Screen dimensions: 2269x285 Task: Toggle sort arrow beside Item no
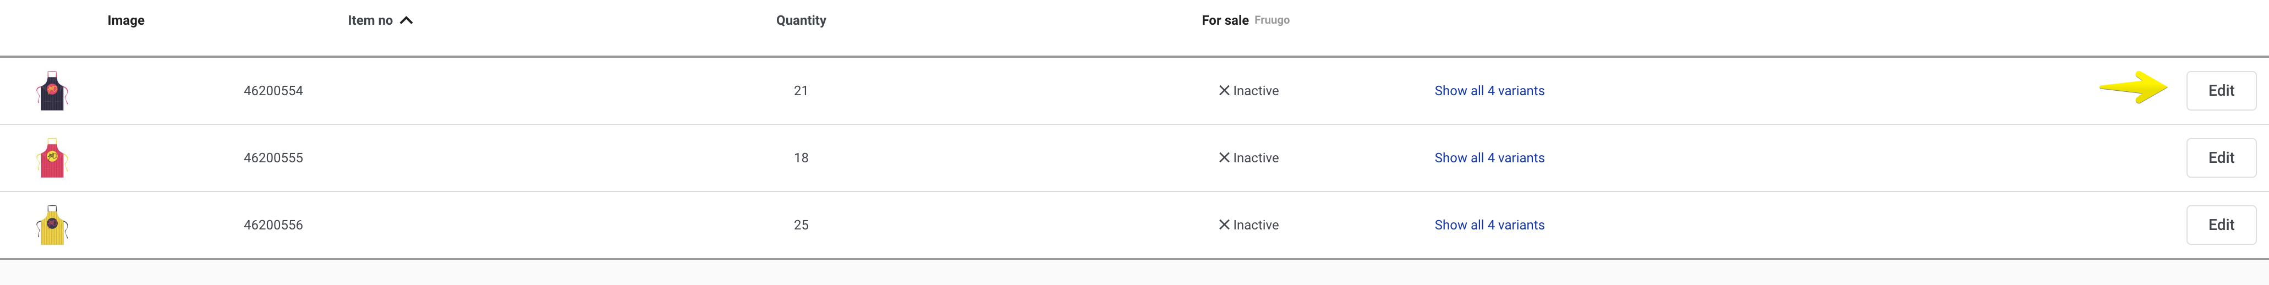point(406,20)
